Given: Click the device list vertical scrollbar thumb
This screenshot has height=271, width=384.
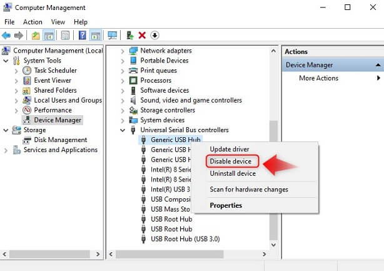Looking at the screenshot, I should (273, 180).
